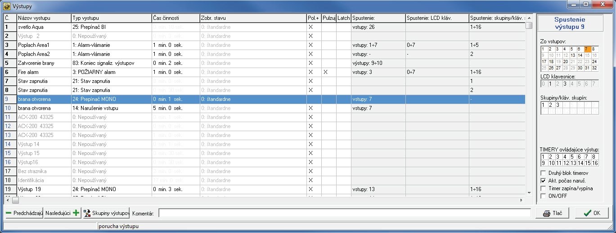Click the printer icon for Tlač
This screenshot has height=233, width=616.
[x=547, y=214]
